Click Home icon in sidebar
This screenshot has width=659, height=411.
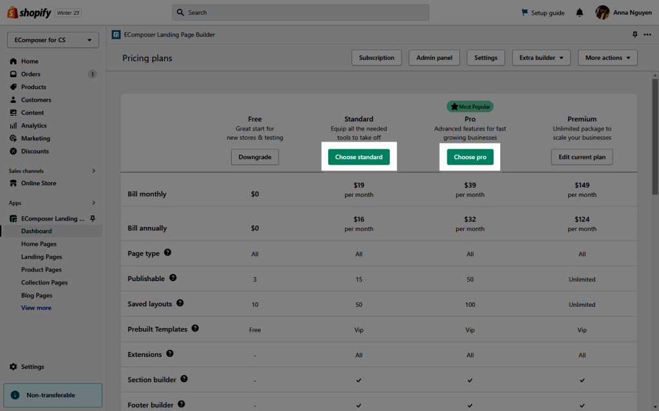(x=14, y=61)
